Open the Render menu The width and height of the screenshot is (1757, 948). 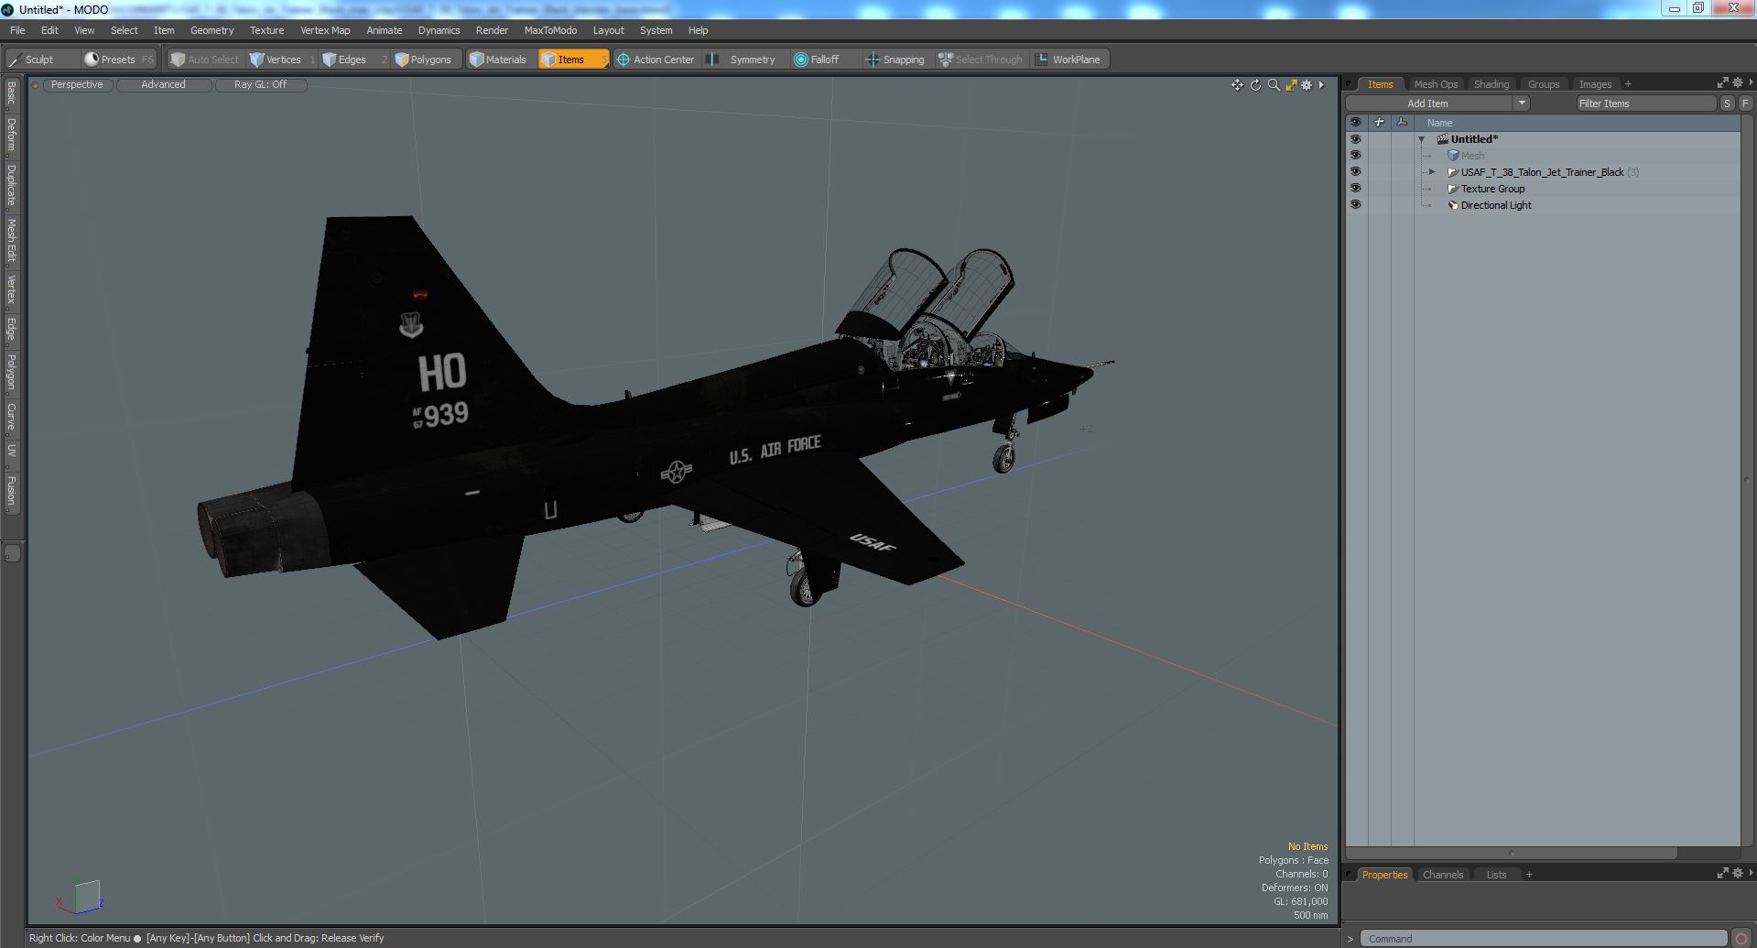pos(492,30)
